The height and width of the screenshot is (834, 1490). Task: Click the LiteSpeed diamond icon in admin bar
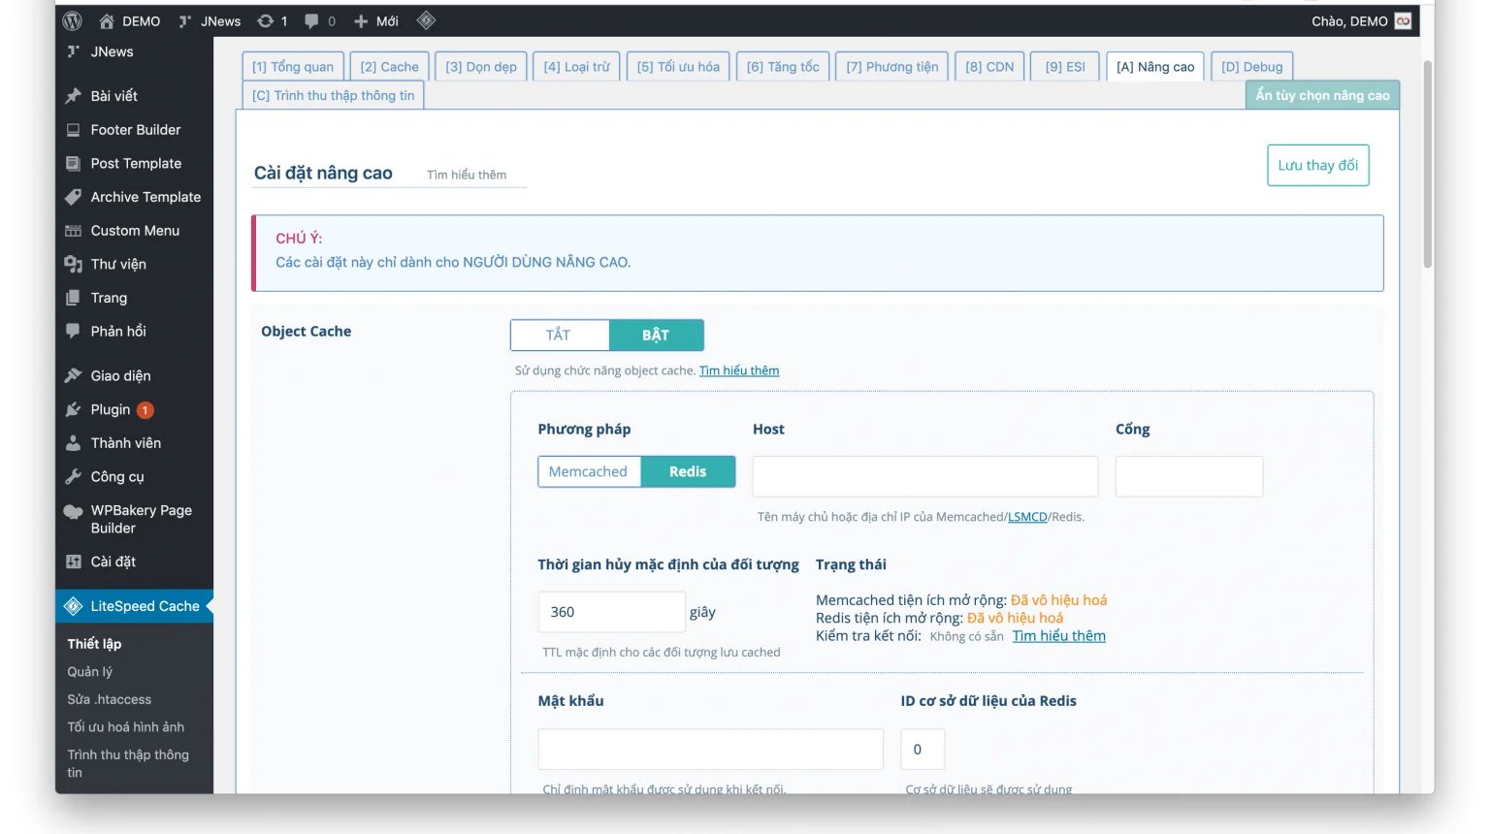click(426, 20)
